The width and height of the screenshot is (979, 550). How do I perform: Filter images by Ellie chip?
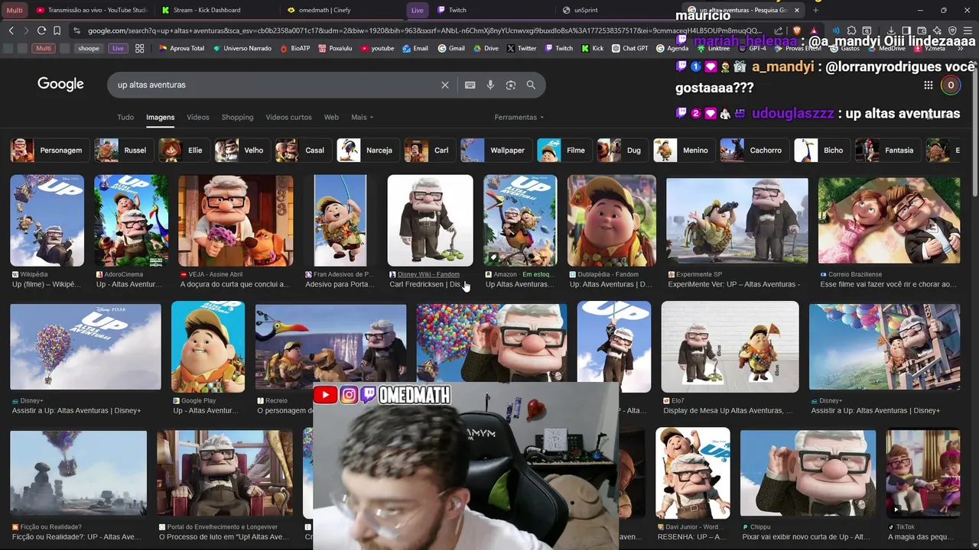coord(184,150)
